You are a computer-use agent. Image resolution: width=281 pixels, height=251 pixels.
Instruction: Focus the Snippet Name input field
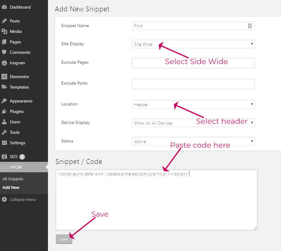(x=194, y=26)
